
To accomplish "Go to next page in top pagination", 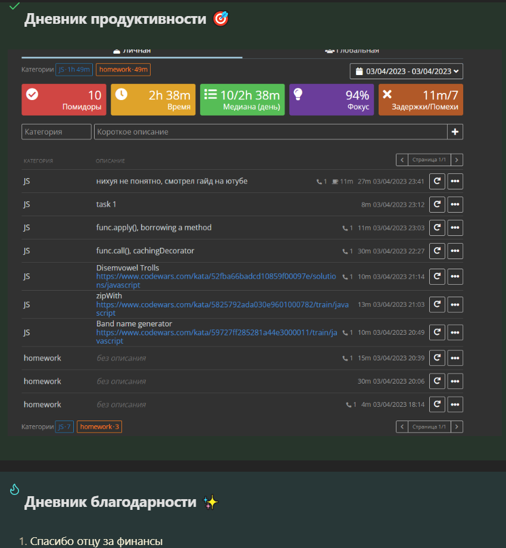I will coord(457,160).
